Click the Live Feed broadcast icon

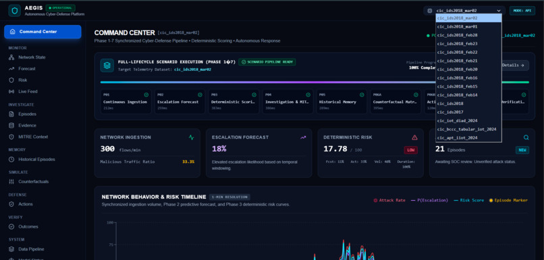pyautogui.click(x=11, y=92)
